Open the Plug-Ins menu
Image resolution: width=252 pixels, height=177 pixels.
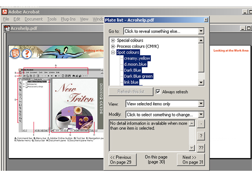point(68,19)
